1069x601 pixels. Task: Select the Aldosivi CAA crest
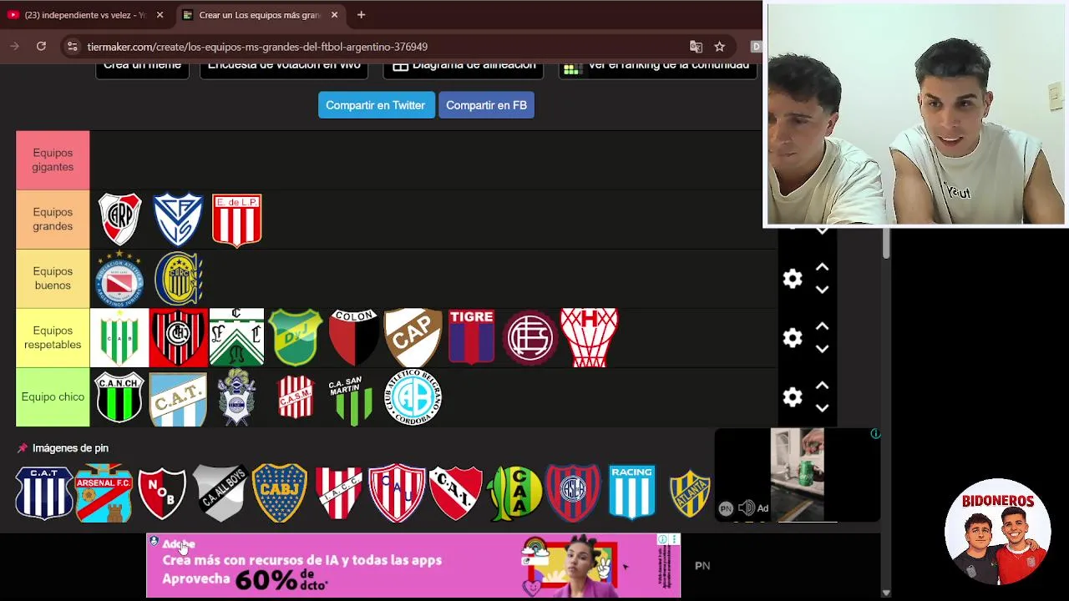(x=514, y=492)
